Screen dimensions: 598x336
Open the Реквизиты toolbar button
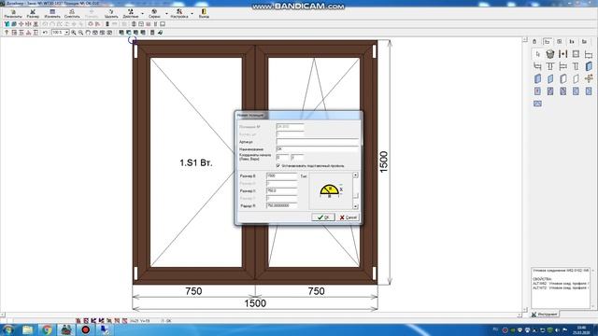click(x=13, y=14)
